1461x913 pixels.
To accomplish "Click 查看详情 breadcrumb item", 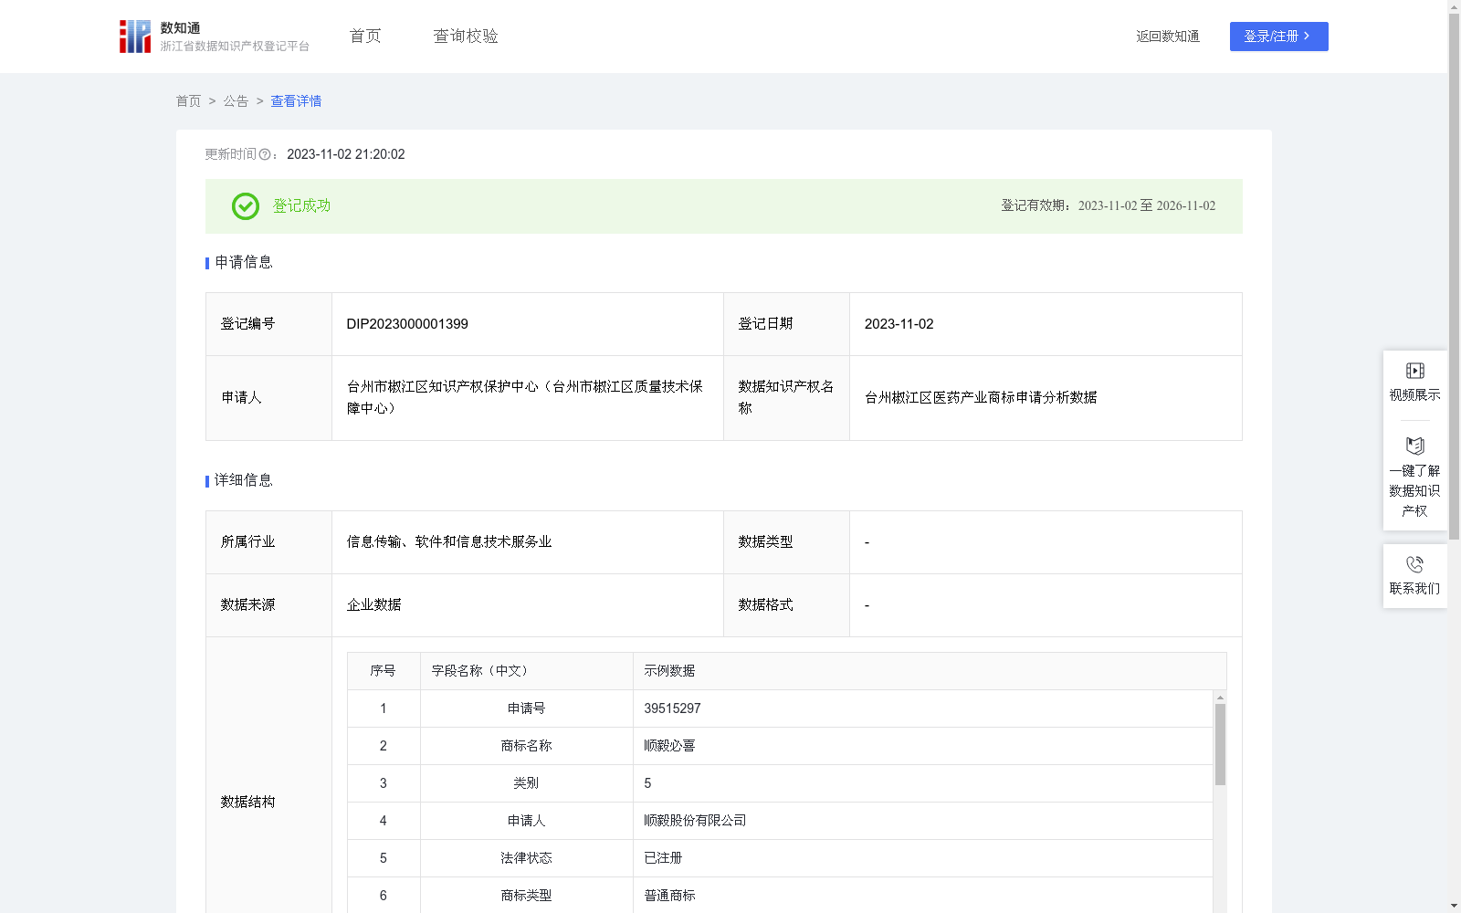I will 296,101.
